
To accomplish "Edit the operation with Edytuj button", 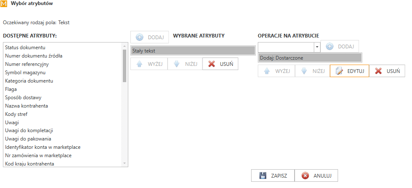I will point(349,71).
